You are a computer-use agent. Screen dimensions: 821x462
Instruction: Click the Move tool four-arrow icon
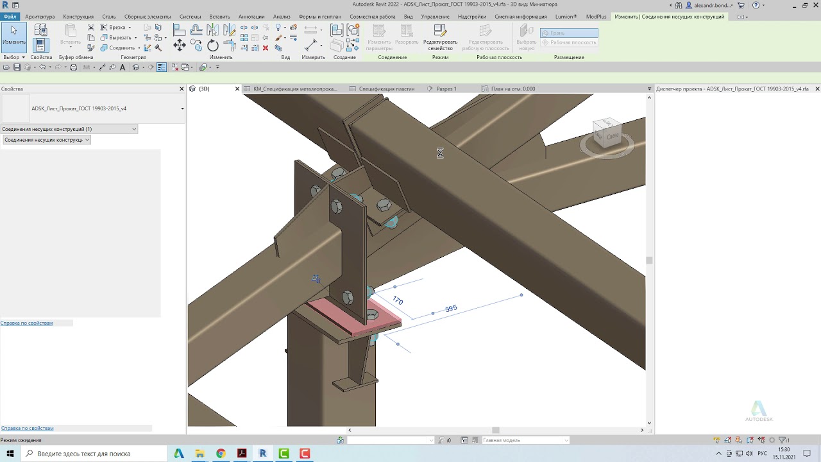pos(180,45)
